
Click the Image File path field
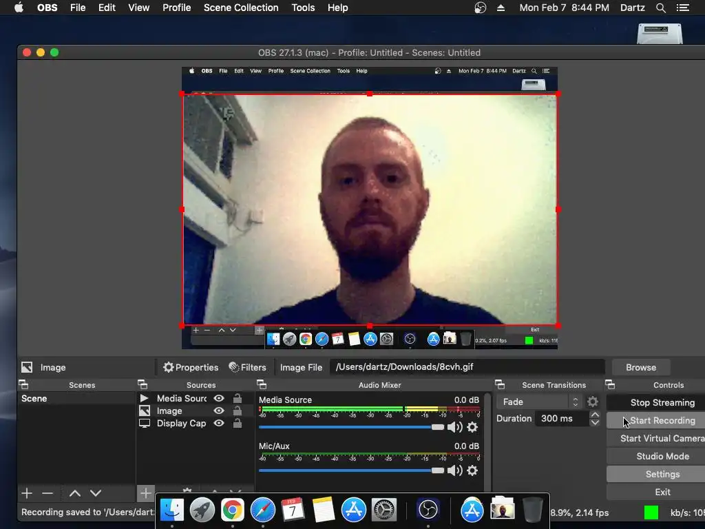(467, 367)
